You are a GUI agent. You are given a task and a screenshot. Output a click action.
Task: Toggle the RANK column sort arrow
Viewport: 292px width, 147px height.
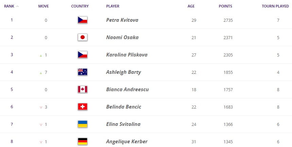(17, 6)
